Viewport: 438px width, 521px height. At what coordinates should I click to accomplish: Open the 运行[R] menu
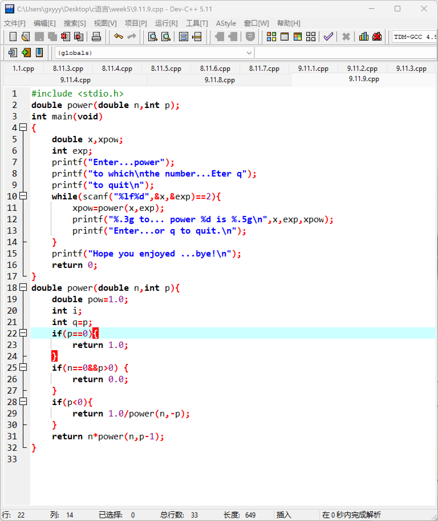click(166, 23)
